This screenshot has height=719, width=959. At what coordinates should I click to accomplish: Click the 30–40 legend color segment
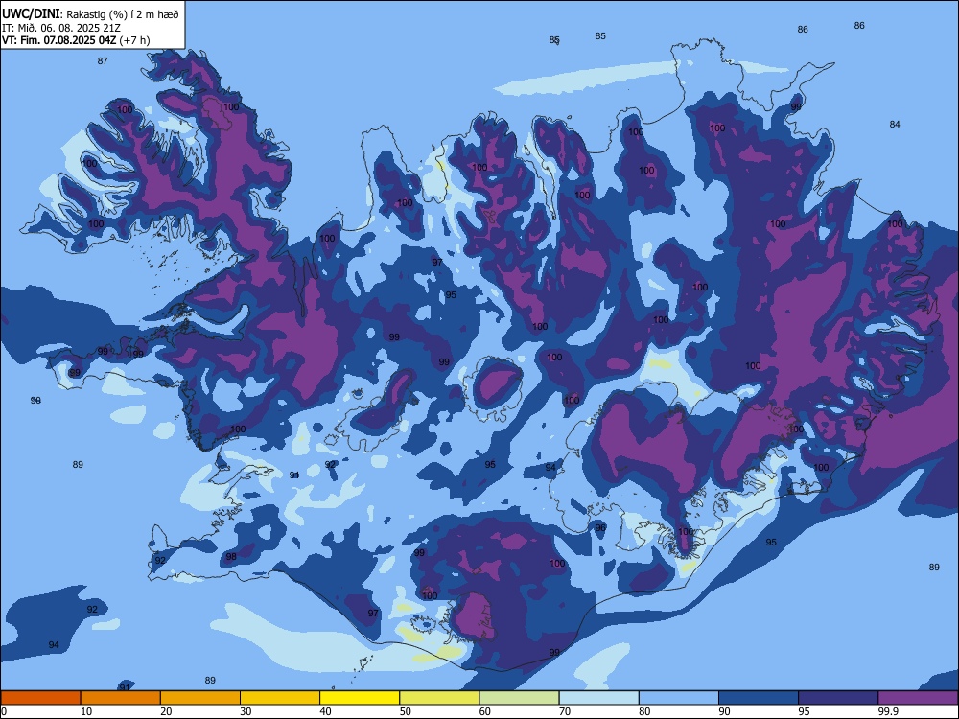[x=280, y=698]
